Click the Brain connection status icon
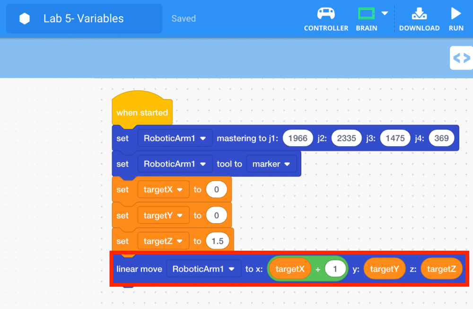This screenshot has height=309, width=473. pos(366,14)
